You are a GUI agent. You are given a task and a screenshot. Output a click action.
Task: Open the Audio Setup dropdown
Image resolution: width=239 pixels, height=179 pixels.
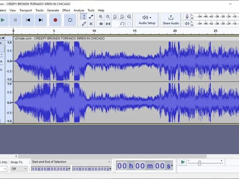point(147,20)
